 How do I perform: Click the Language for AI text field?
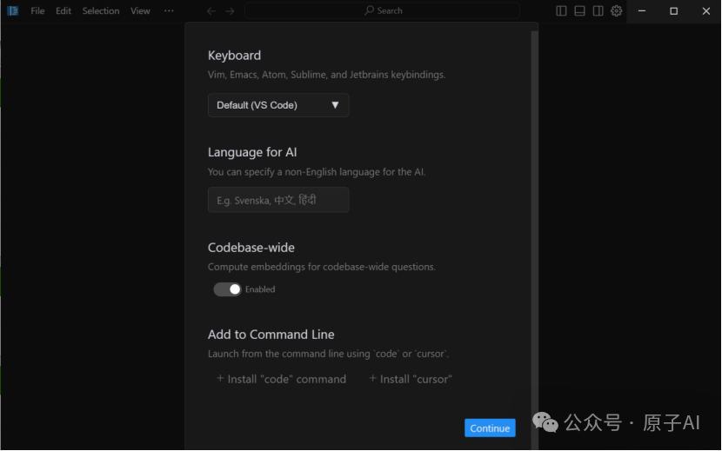[278, 200]
